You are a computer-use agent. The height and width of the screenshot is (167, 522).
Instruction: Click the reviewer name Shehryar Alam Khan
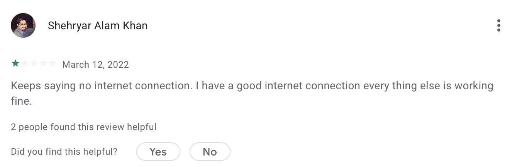coord(97,26)
